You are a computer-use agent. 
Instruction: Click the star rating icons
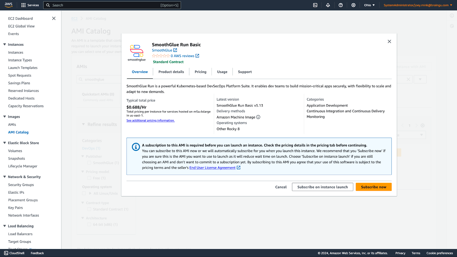[x=161, y=56]
